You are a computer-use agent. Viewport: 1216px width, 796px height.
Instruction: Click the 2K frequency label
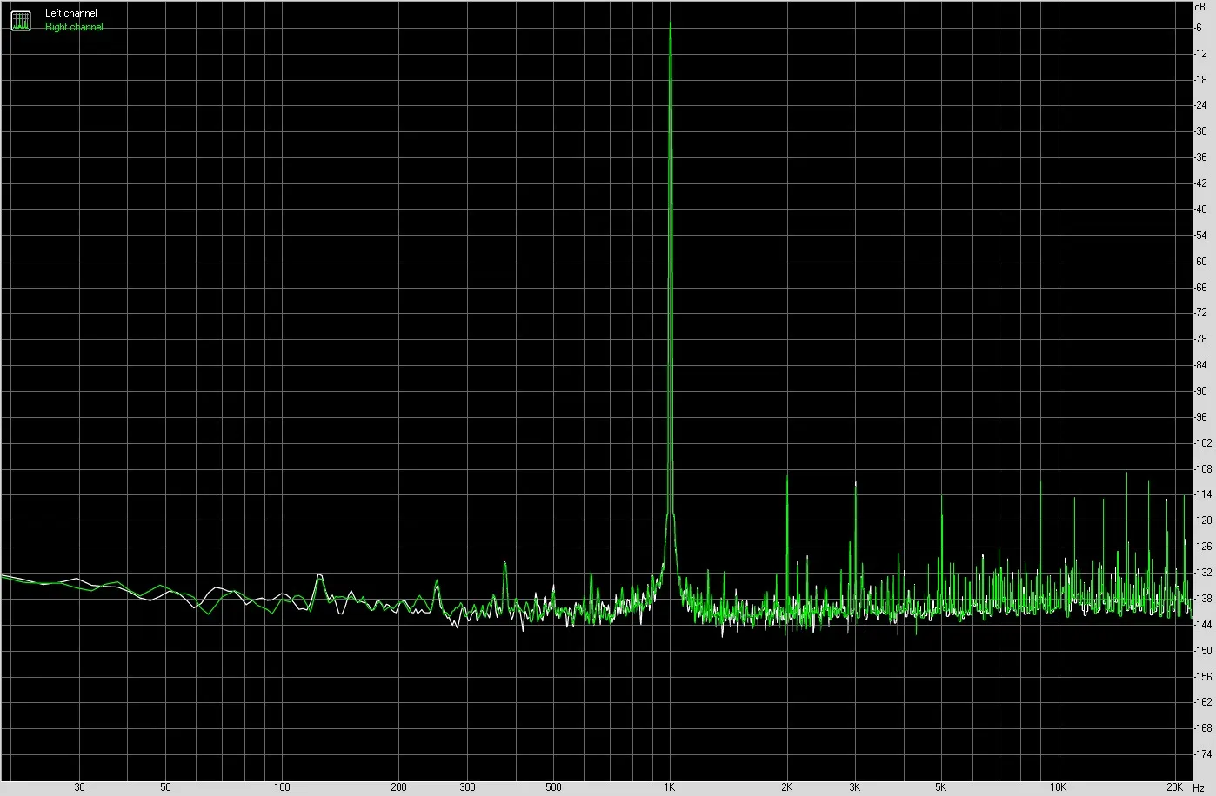click(786, 787)
